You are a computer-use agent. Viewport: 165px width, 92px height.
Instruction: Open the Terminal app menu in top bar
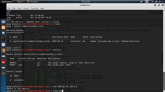click(x=33, y=2)
